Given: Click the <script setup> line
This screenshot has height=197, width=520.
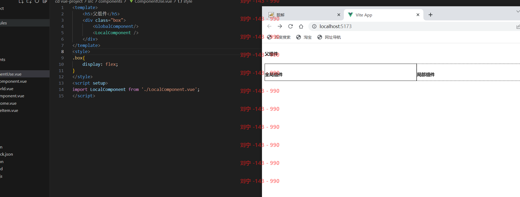Looking at the screenshot, I should point(90,83).
